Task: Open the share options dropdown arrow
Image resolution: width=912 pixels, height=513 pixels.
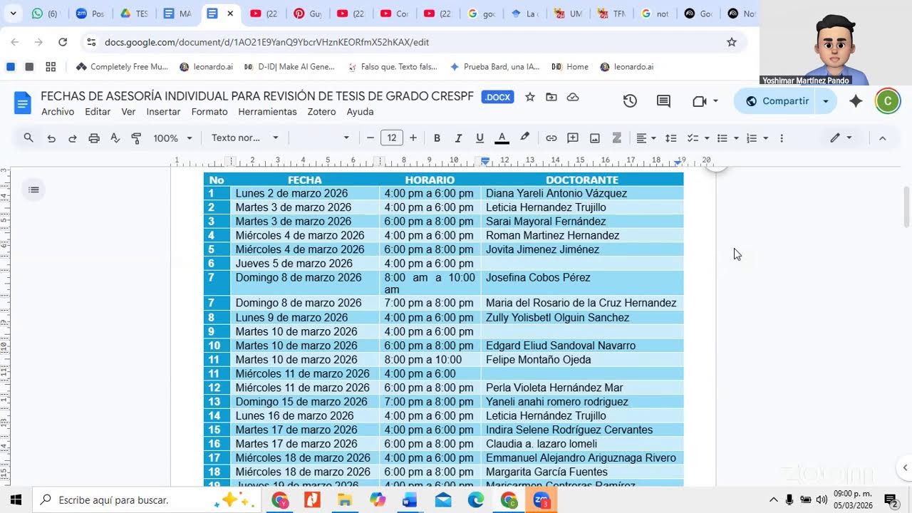Action: [x=826, y=101]
